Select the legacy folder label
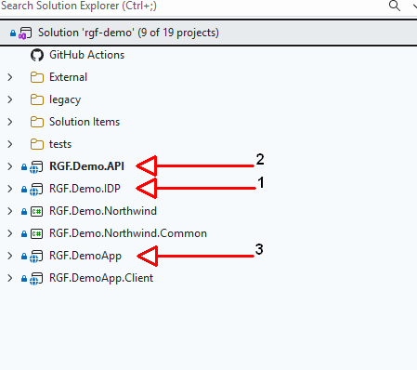The image size is (417, 370). 65,99
